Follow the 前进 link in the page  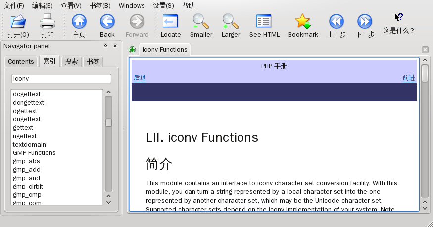point(408,78)
